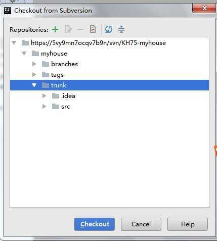Viewport: 217px width, 241px height.
Task: Click the Checkout button
Action: [x=95, y=224]
